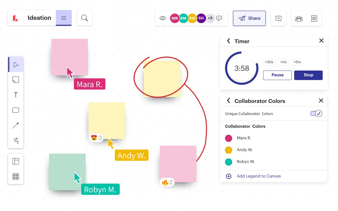
Task: Activate the arrow line tool
Action: [x=16, y=125]
